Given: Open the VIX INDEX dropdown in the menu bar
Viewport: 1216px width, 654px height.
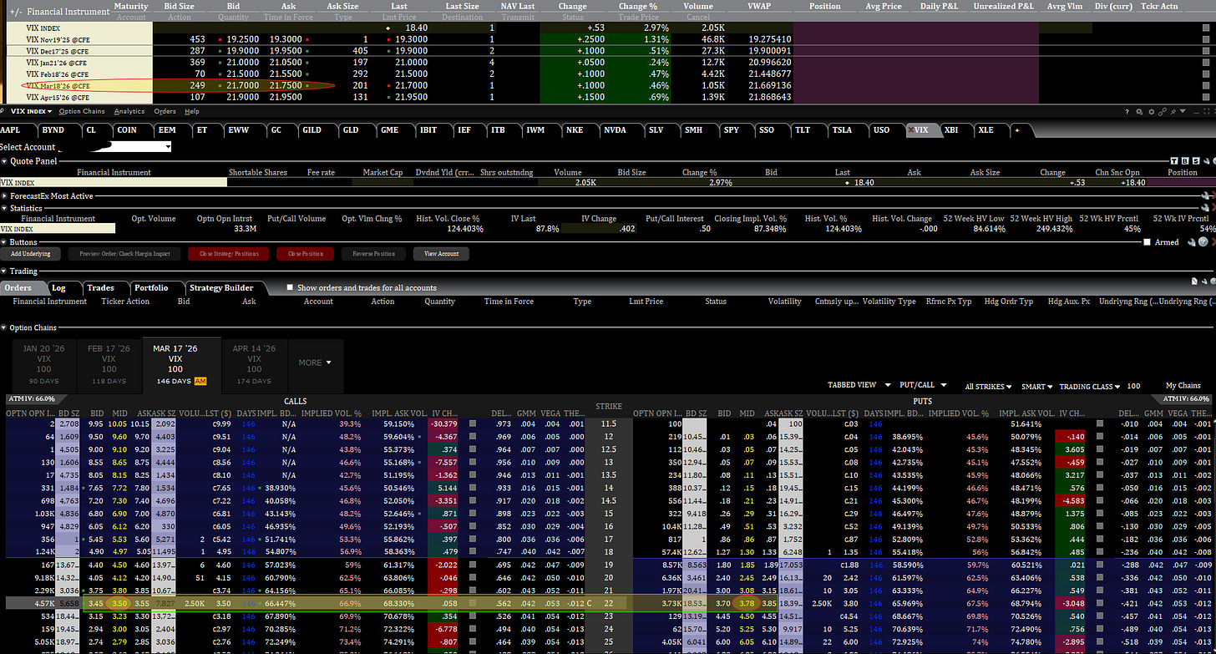Looking at the screenshot, I should (31, 111).
